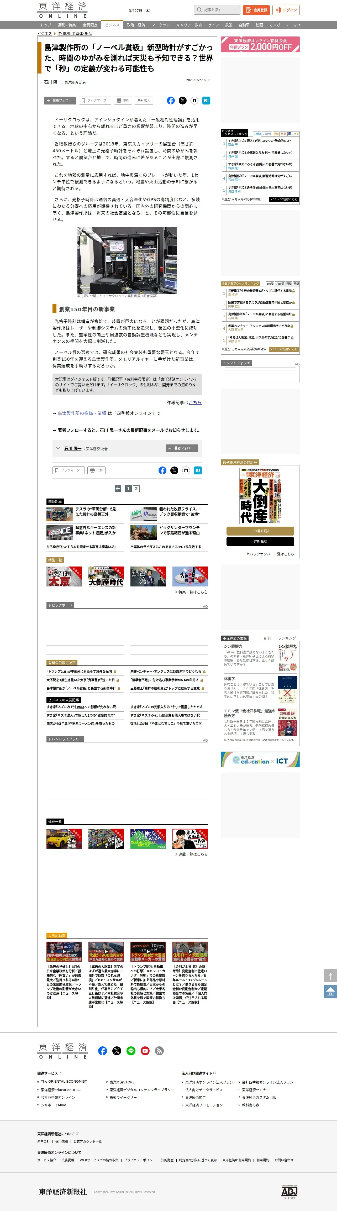Image resolution: width=337 pixels, height=1211 pixels.
Task: Open 詳報記事はこちら link
Action: pos(195,402)
